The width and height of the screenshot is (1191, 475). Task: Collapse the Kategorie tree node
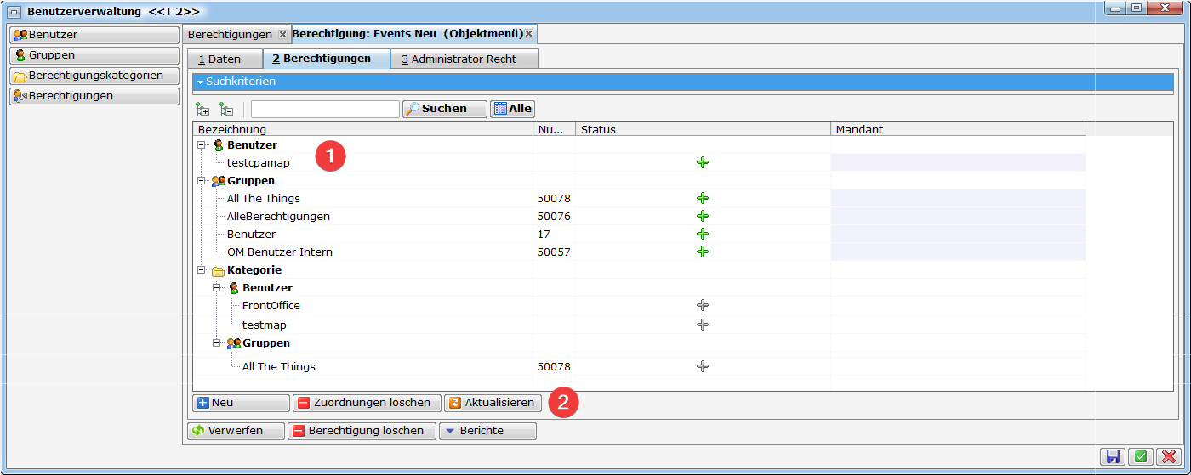point(202,270)
